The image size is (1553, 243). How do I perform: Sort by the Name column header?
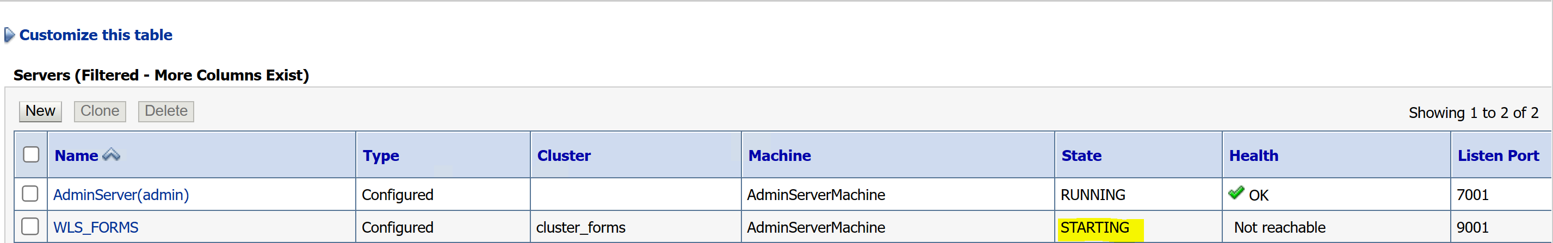click(x=76, y=156)
